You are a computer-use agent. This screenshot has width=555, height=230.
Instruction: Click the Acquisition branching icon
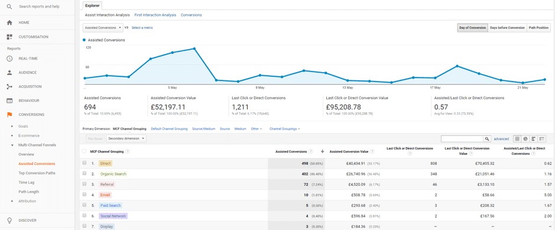click(x=9, y=86)
